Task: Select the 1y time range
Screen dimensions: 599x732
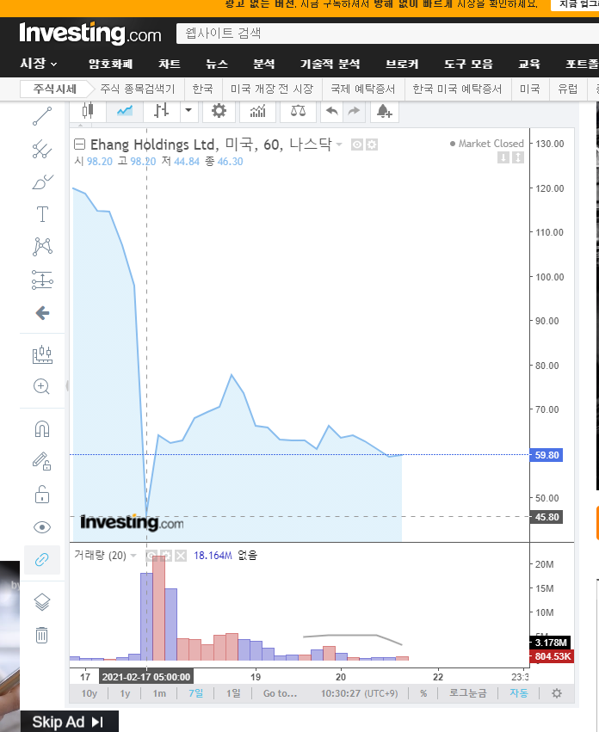Action: pos(125,693)
